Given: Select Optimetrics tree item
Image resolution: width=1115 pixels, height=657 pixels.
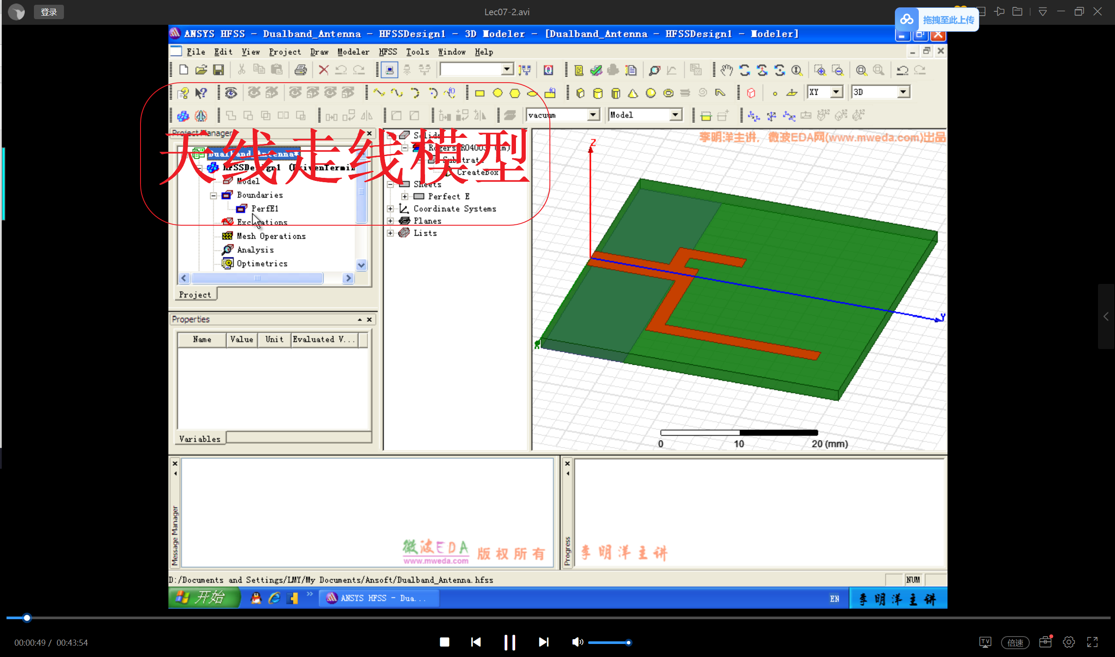Looking at the screenshot, I should tap(262, 263).
